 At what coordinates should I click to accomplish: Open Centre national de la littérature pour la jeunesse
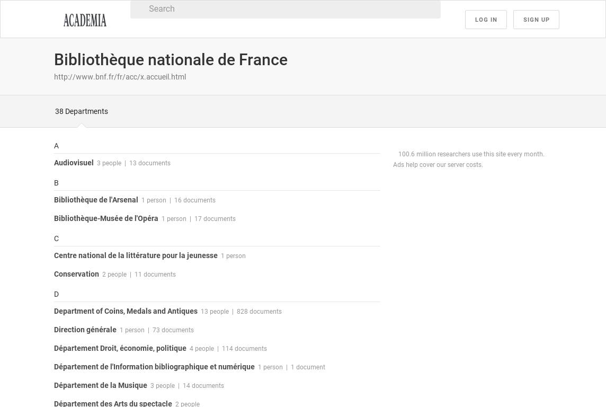[136, 256]
